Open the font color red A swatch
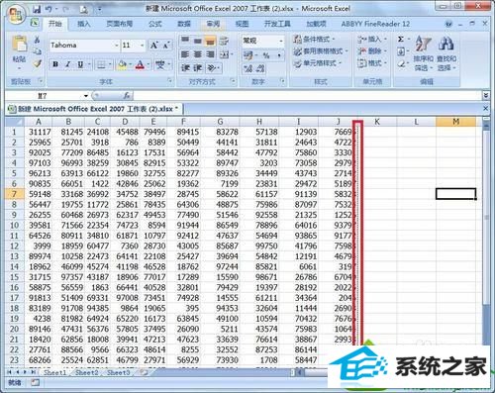The width and height of the screenshot is (495, 393). 140,64
